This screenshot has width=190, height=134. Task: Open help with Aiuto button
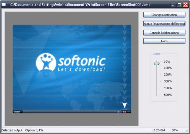click(164, 41)
